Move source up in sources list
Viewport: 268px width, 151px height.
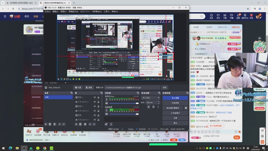coord(90,124)
